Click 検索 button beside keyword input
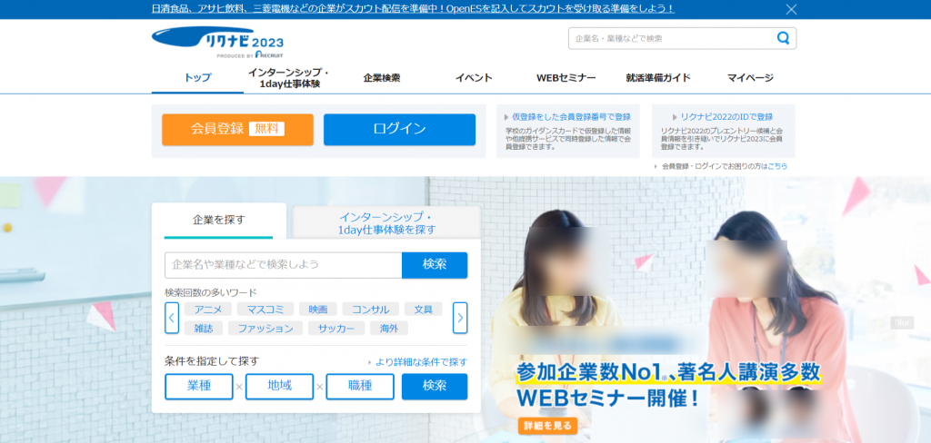Image resolution: width=931 pixels, height=443 pixels. [435, 265]
